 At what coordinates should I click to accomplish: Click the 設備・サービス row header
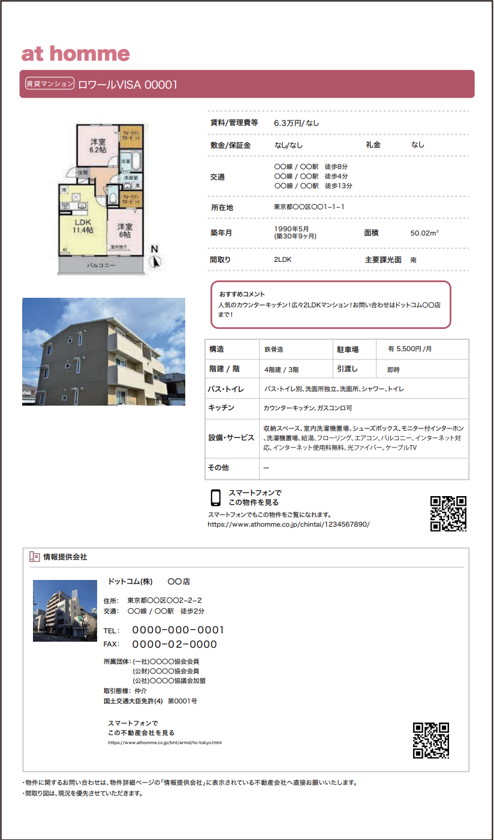[231, 438]
